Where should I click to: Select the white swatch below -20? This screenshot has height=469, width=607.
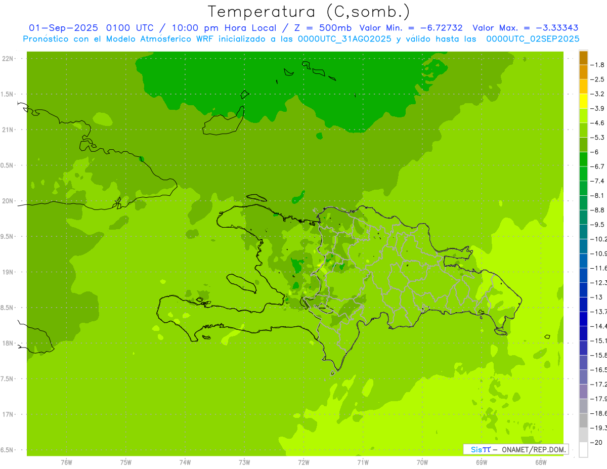(x=583, y=449)
